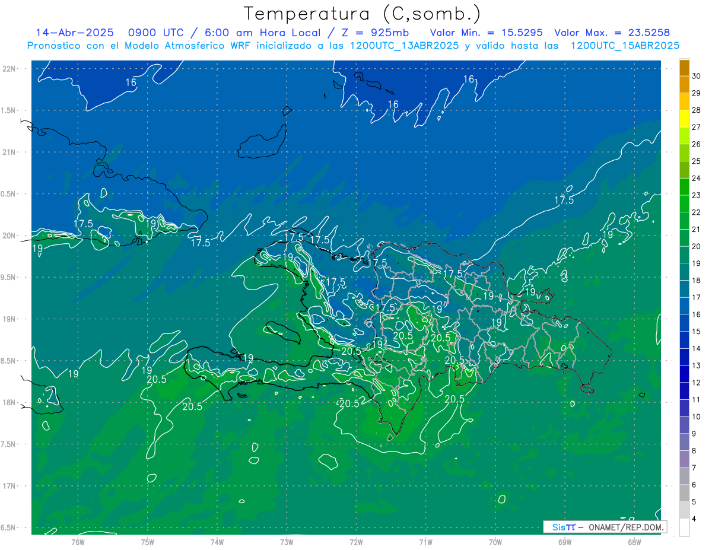Click the color bar legend value "21"
Viewport: 712px width, 550px height.
tap(697, 230)
